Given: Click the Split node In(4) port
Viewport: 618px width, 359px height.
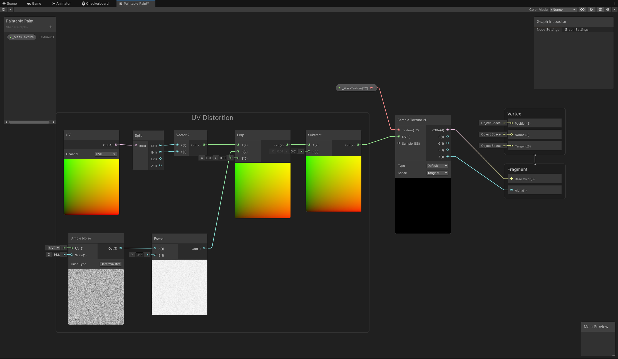Looking at the screenshot, I should [x=136, y=145].
